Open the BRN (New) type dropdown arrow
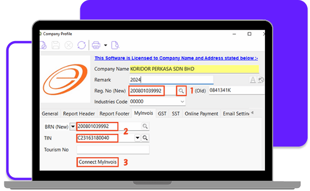The height and width of the screenshot is (191, 310). 73,127
